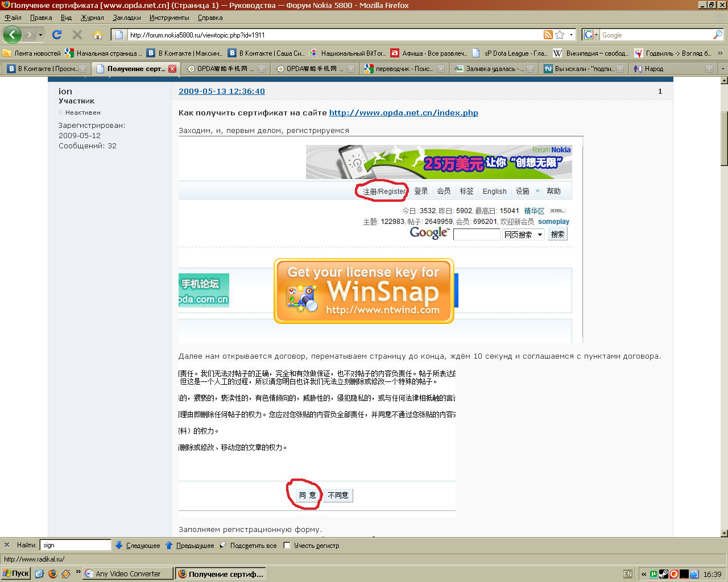Viewport: 728px width, 582px height.
Task: Click the URL address field
Action: [x=336, y=35]
